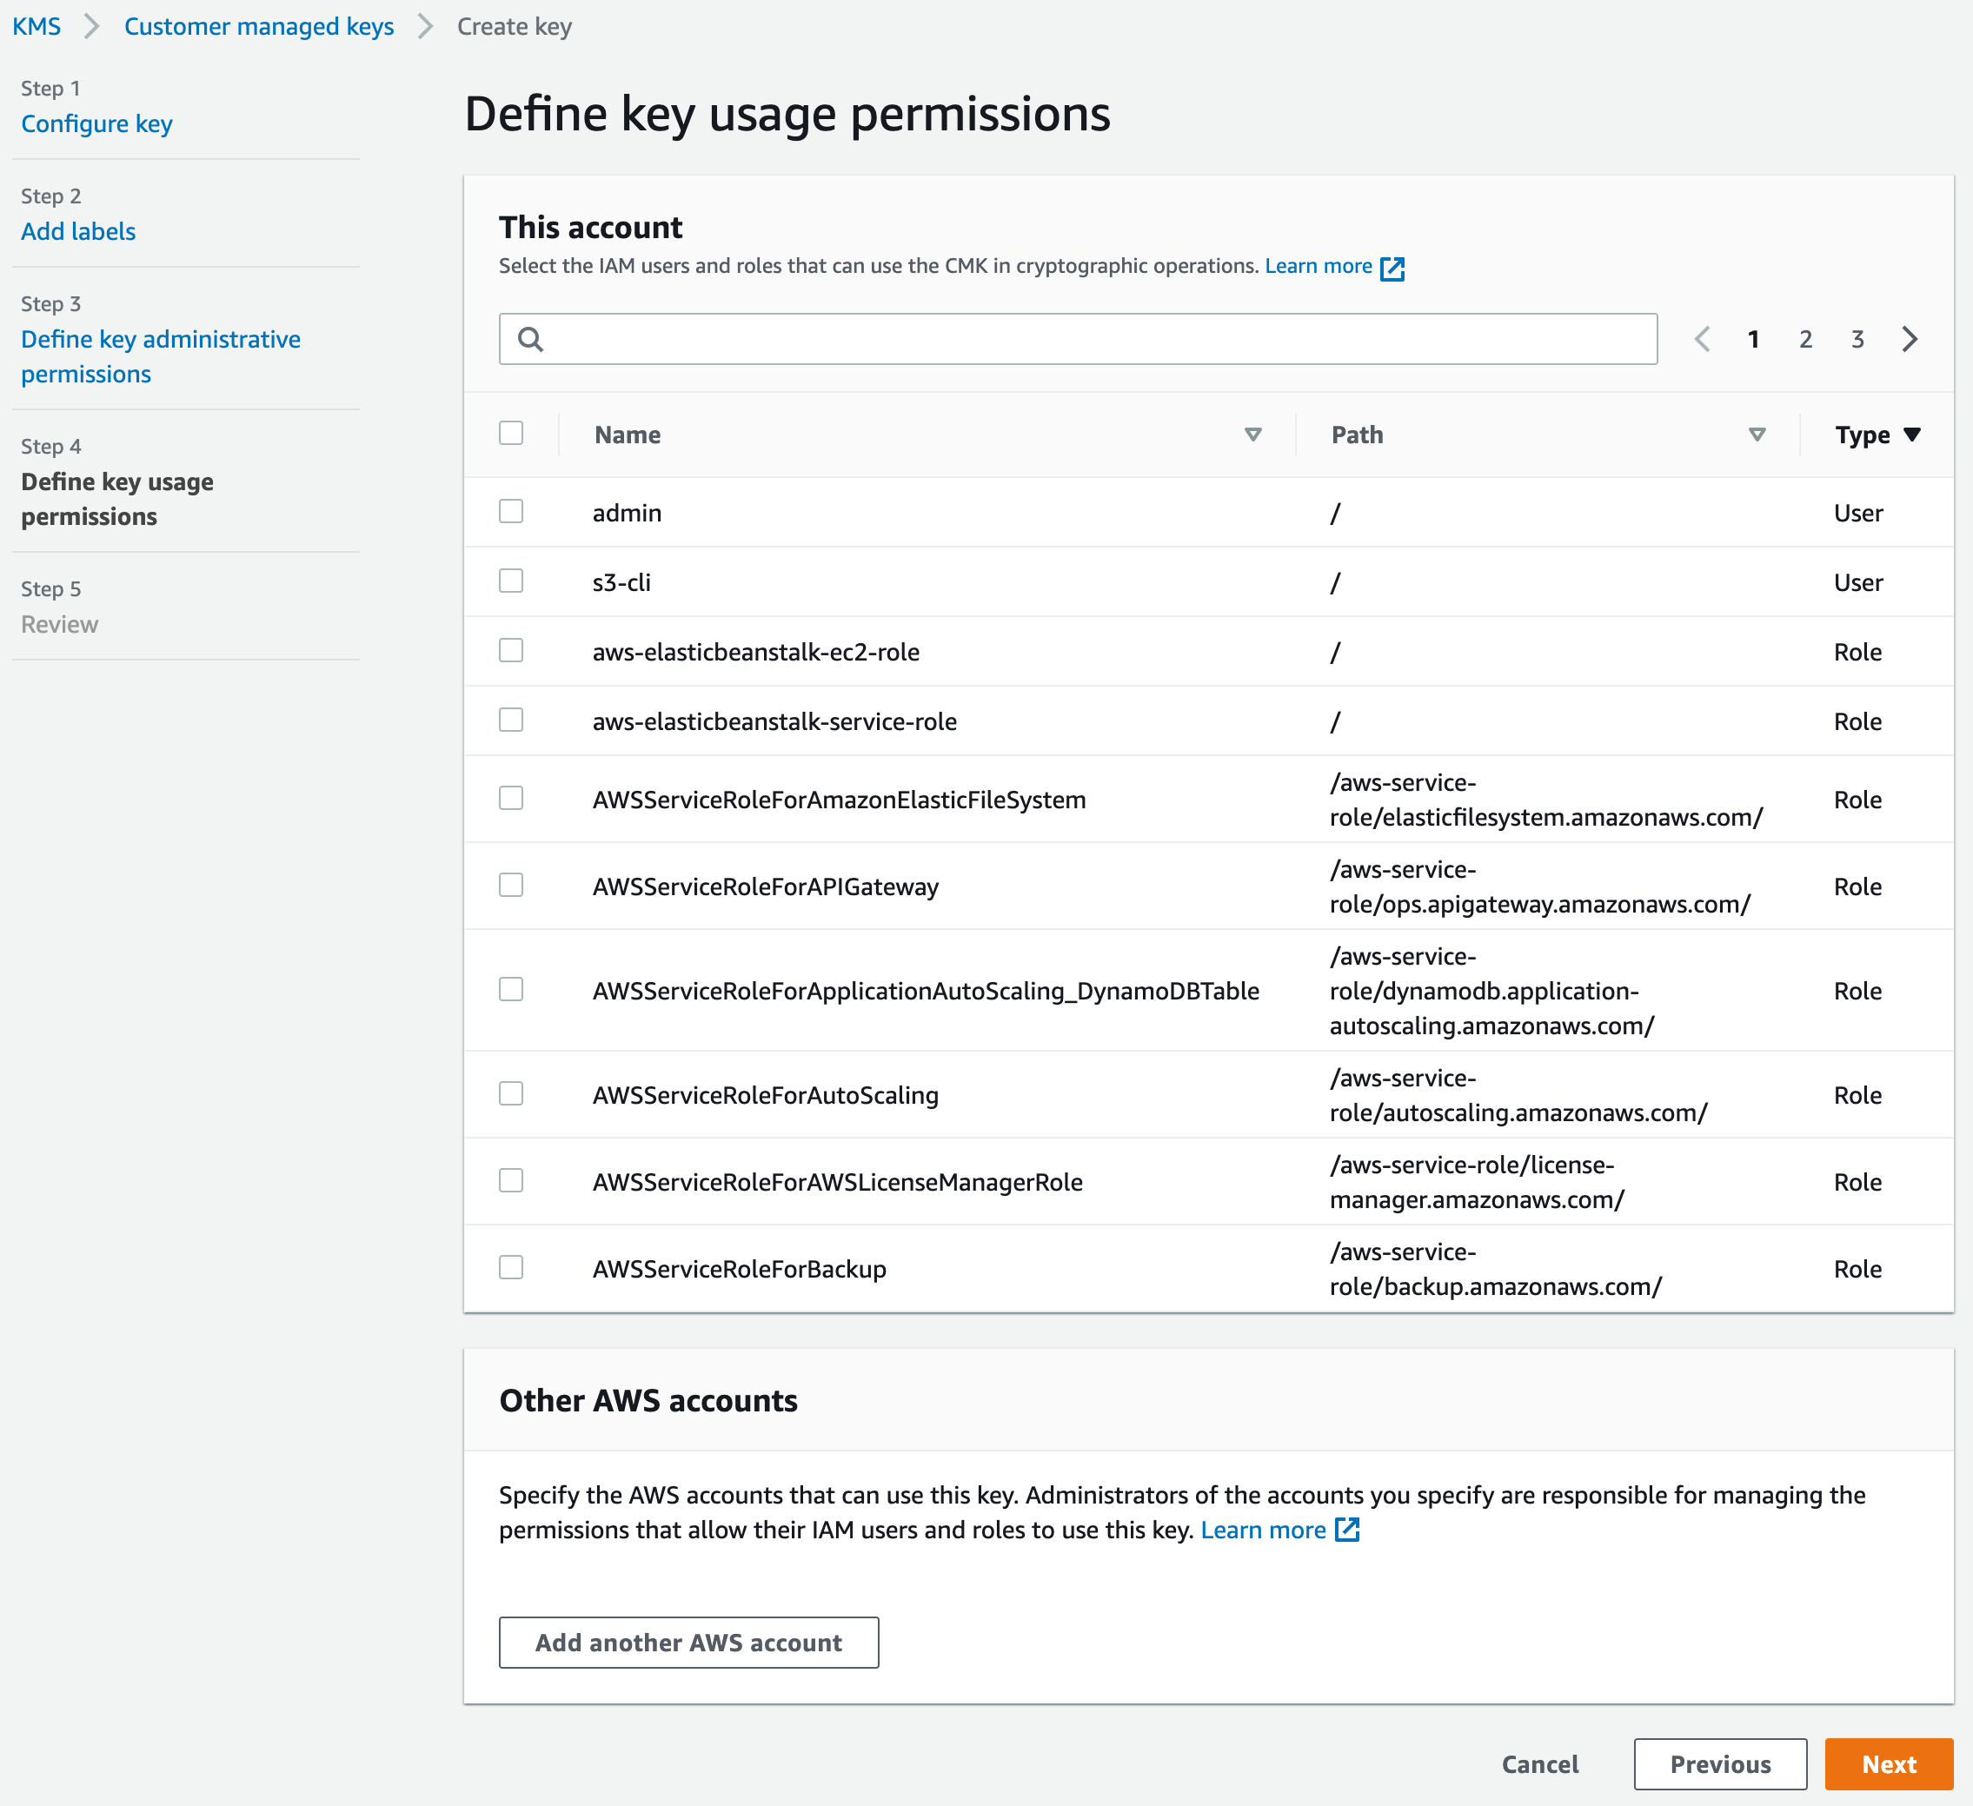Open the Name column filter dropdown

(x=1253, y=434)
